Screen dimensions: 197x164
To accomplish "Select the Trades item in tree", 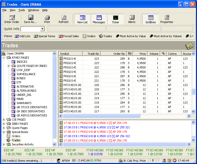I will pos(16,140).
